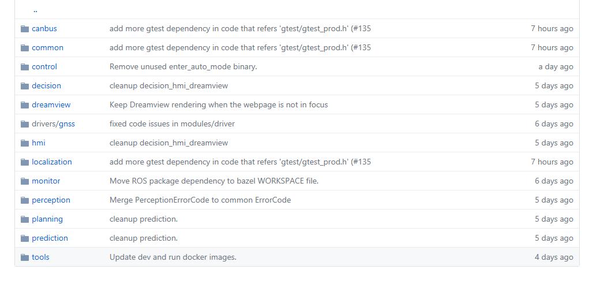
Task: Open commit 'Remove unused enter_auto_mode binary.'
Action: 183,67
